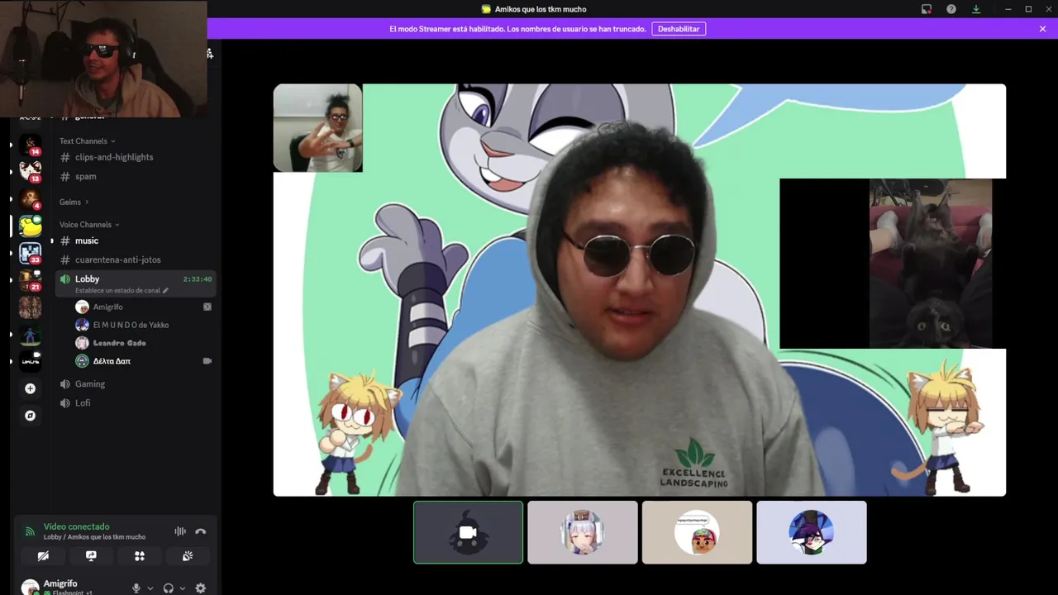The width and height of the screenshot is (1058, 595).
Task: Open server with 21 notifications
Action: point(30,280)
